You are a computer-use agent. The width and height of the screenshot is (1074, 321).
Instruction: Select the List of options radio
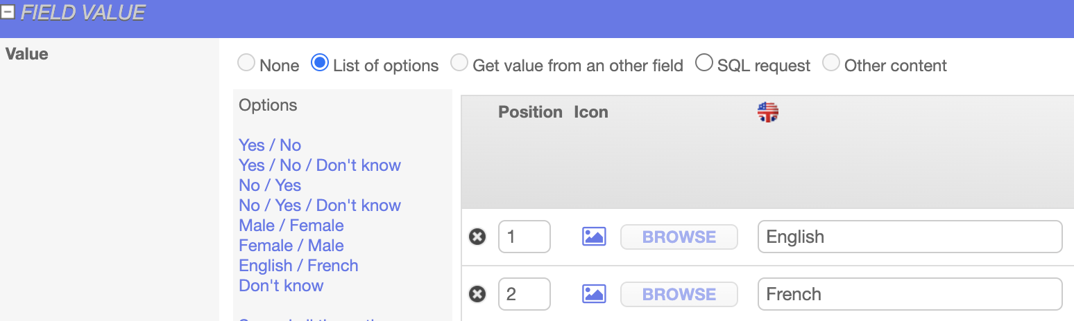(x=320, y=64)
